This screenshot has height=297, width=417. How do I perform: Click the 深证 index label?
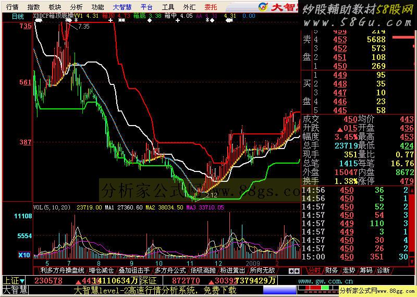click(x=148, y=281)
